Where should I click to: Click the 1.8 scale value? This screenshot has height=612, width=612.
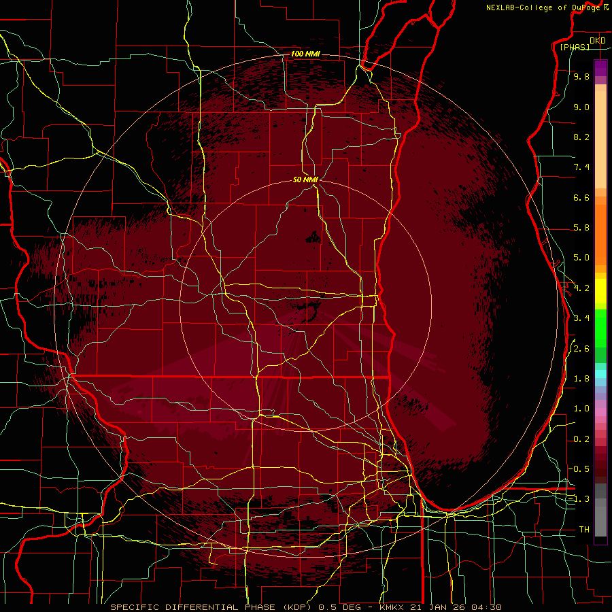coord(581,379)
